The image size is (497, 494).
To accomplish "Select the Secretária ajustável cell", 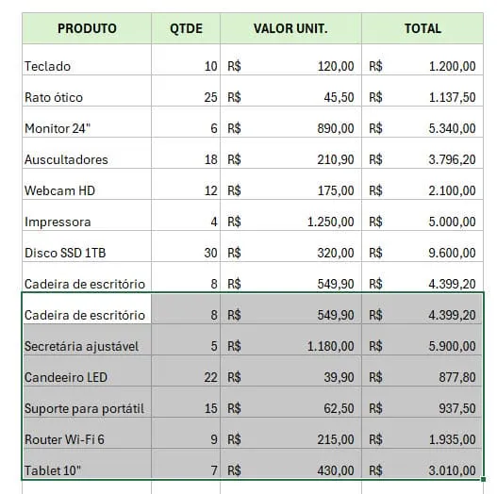I will click(87, 339).
